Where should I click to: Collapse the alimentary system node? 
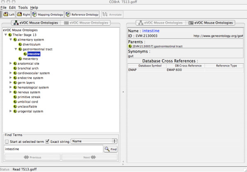[10, 40]
